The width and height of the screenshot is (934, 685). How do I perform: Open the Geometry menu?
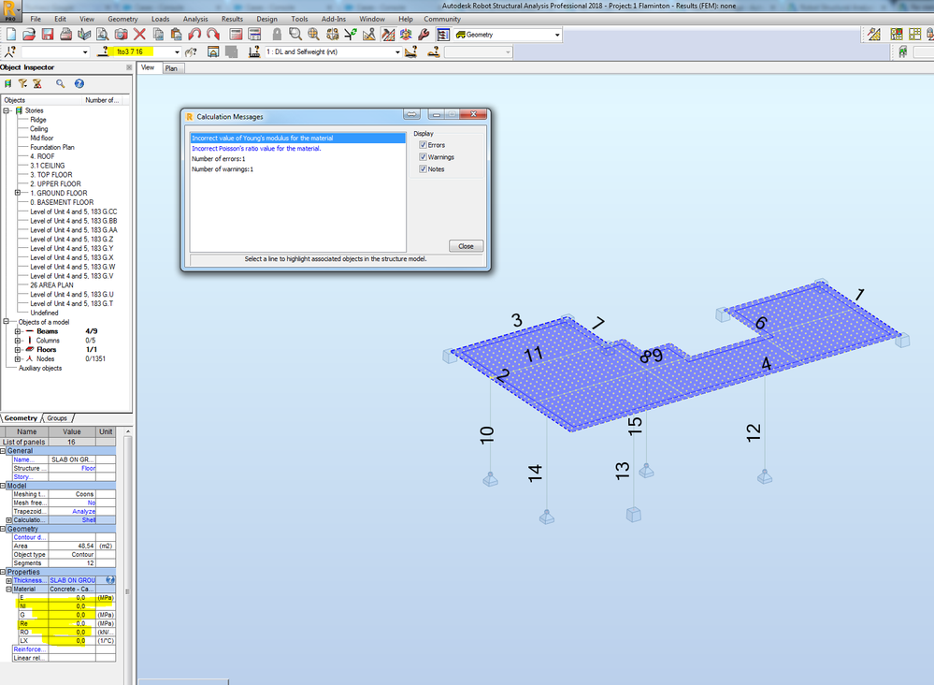(x=122, y=19)
